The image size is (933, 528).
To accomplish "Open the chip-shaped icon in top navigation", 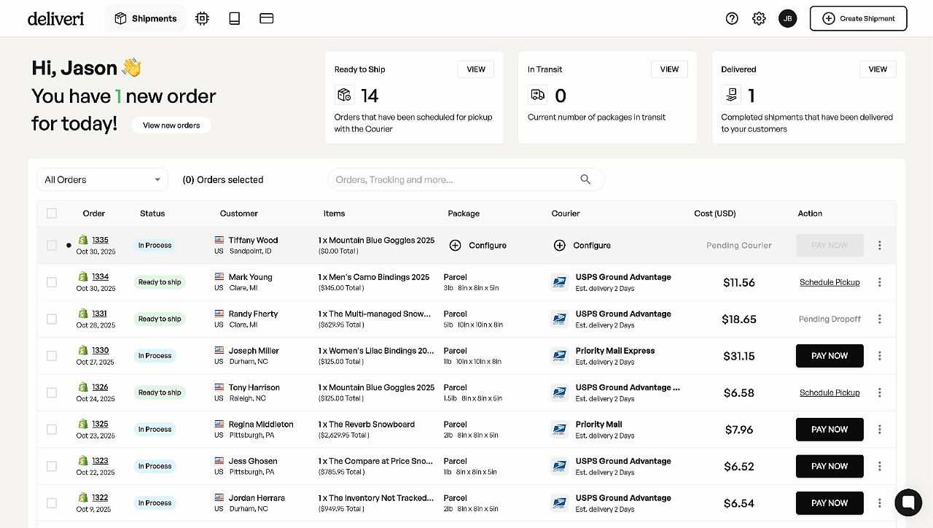I will pos(202,18).
